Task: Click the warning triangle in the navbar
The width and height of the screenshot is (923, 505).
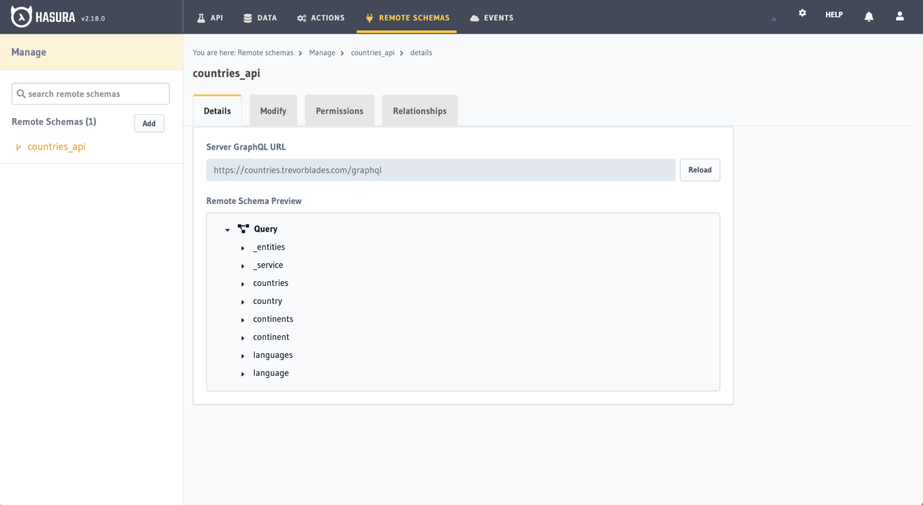Action: tap(773, 18)
